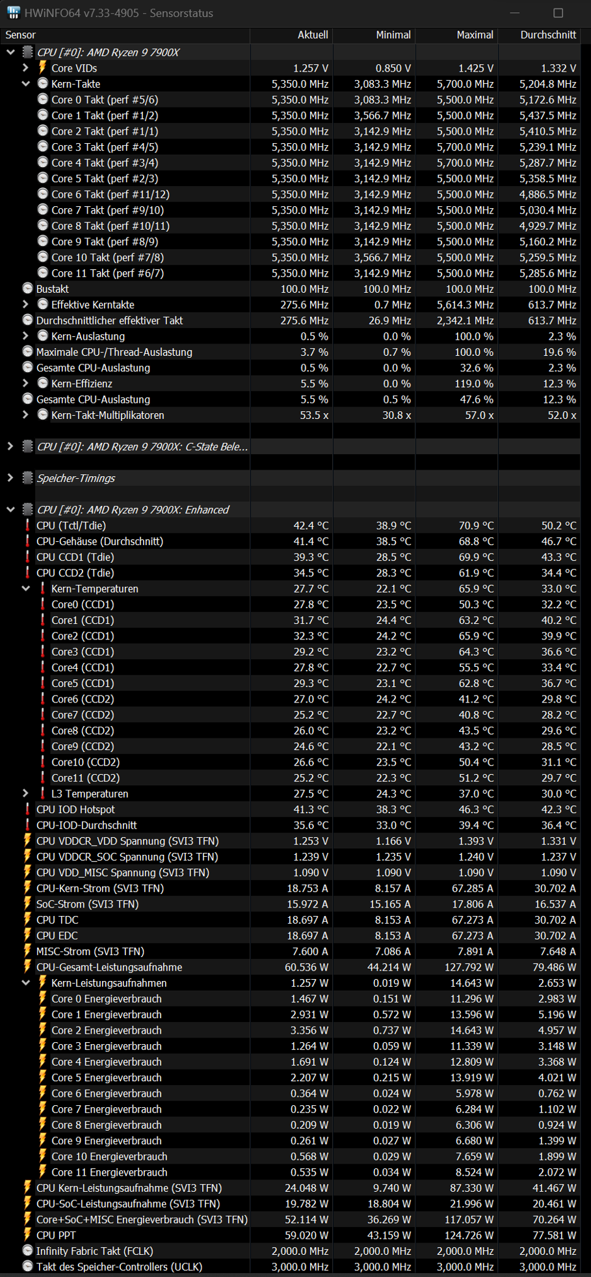The width and height of the screenshot is (591, 1277).
Task: Click the chip icon of Speicher-Timings
Action: tap(27, 477)
